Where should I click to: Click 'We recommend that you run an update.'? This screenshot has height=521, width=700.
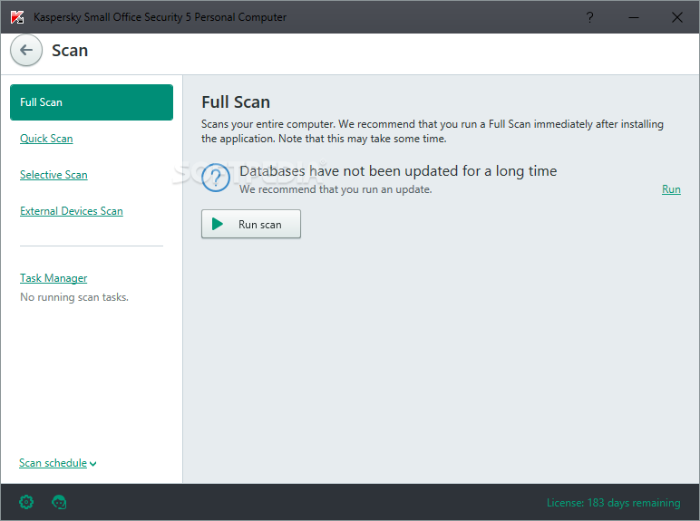click(x=335, y=189)
